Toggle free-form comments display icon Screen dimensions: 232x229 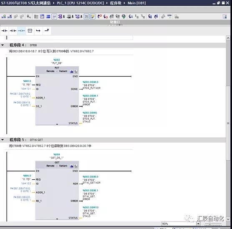coord(54,16)
